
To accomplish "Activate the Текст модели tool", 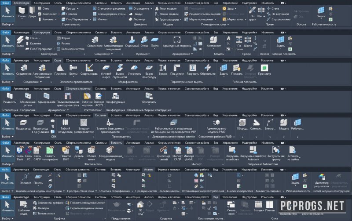I will coord(166,8).
